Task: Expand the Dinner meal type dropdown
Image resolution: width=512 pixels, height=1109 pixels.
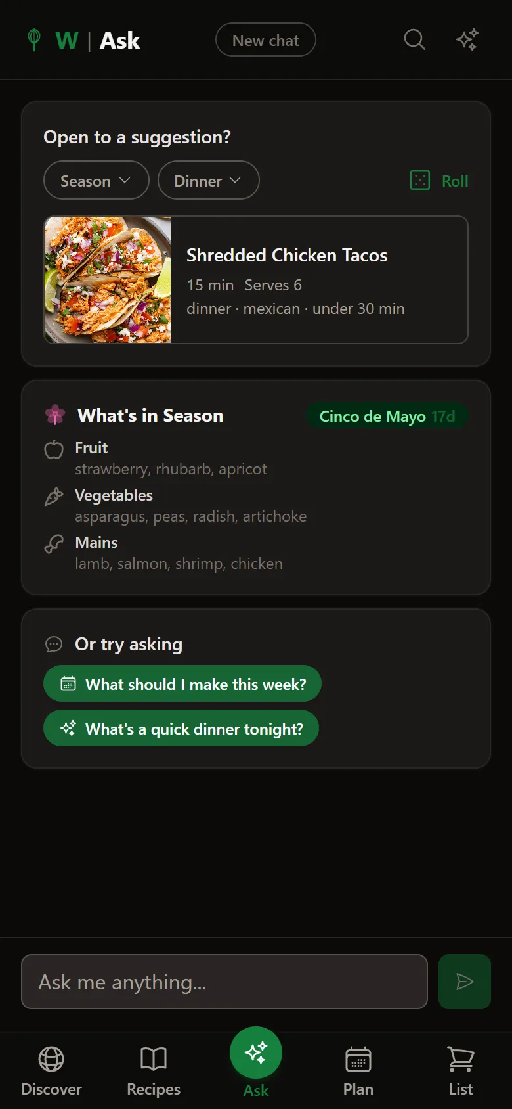Action: (208, 181)
